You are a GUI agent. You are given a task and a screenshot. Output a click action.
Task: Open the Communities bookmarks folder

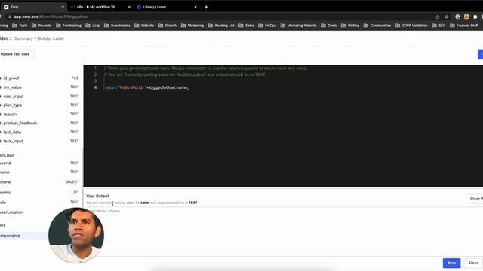click(377, 26)
